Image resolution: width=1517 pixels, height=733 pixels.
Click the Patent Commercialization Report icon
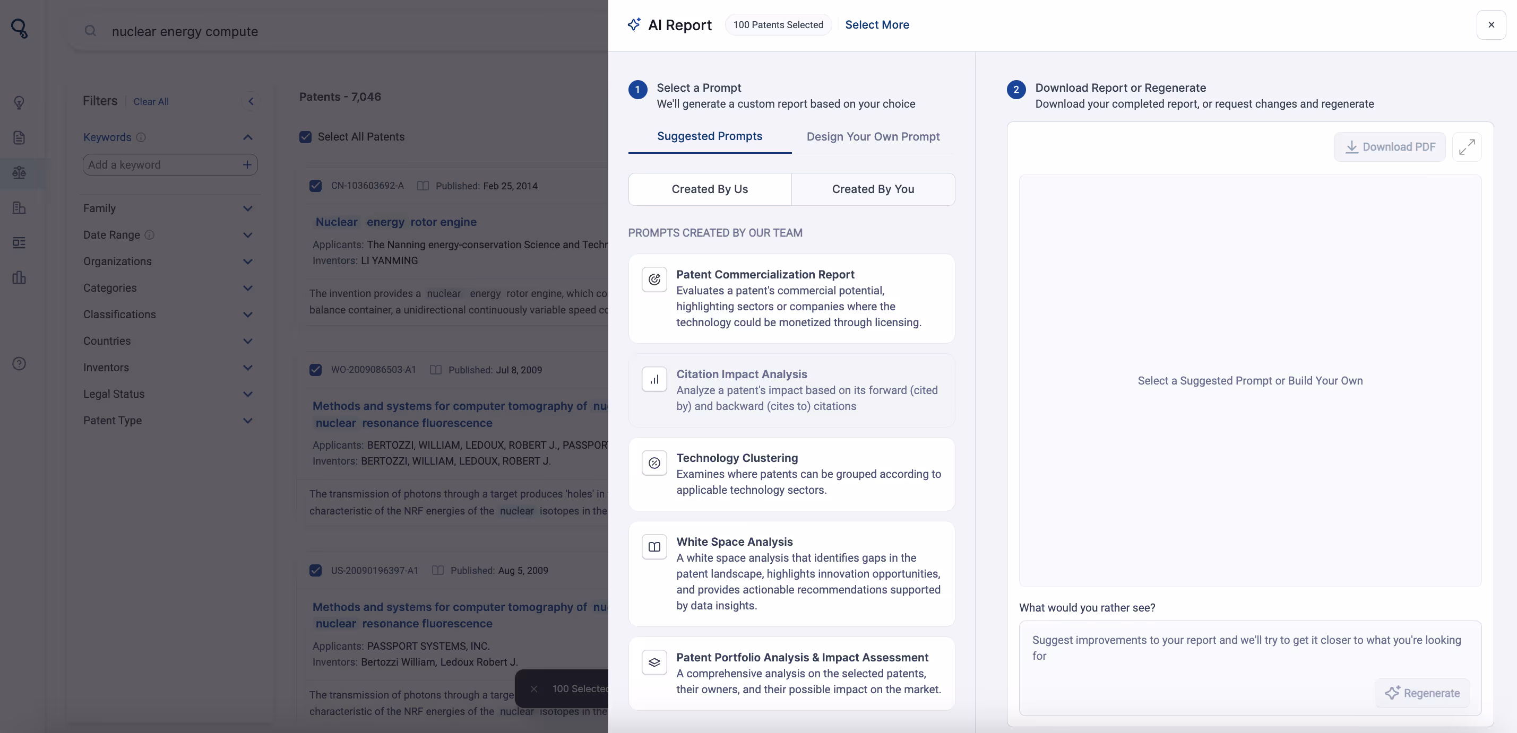point(654,280)
